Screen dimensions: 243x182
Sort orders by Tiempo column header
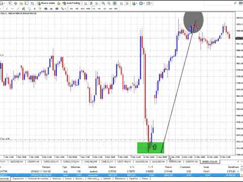point(46,167)
